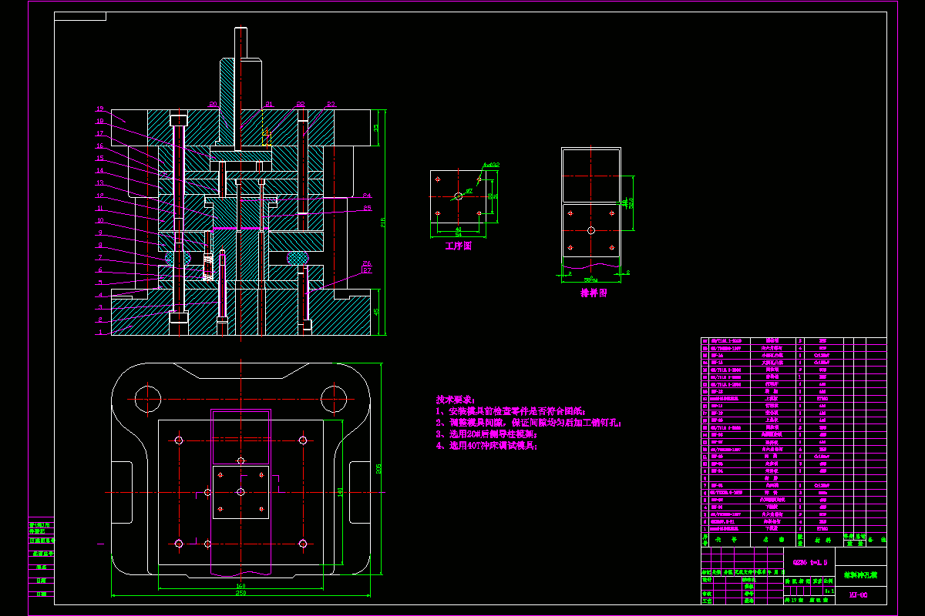The width and height of the screenshot is (925, 616).
Task: Select the '排样图' caption label
Action: click(x=594, y=293)
